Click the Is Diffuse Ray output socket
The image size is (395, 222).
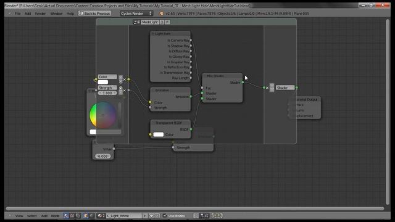click(x=191, y=51)
